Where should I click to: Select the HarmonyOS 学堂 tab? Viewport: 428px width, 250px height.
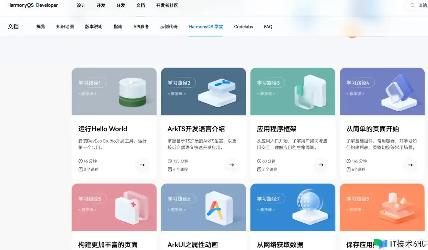point(206,27)
